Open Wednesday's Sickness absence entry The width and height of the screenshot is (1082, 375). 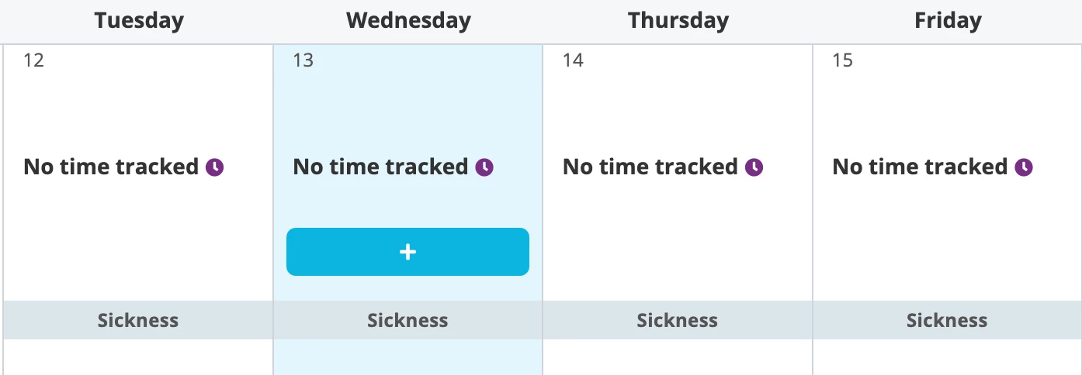[407, 320]
